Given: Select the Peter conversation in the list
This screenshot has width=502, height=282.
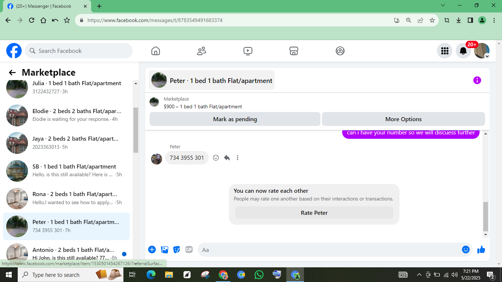Looking at the screenshot, I should pos(66,226).
